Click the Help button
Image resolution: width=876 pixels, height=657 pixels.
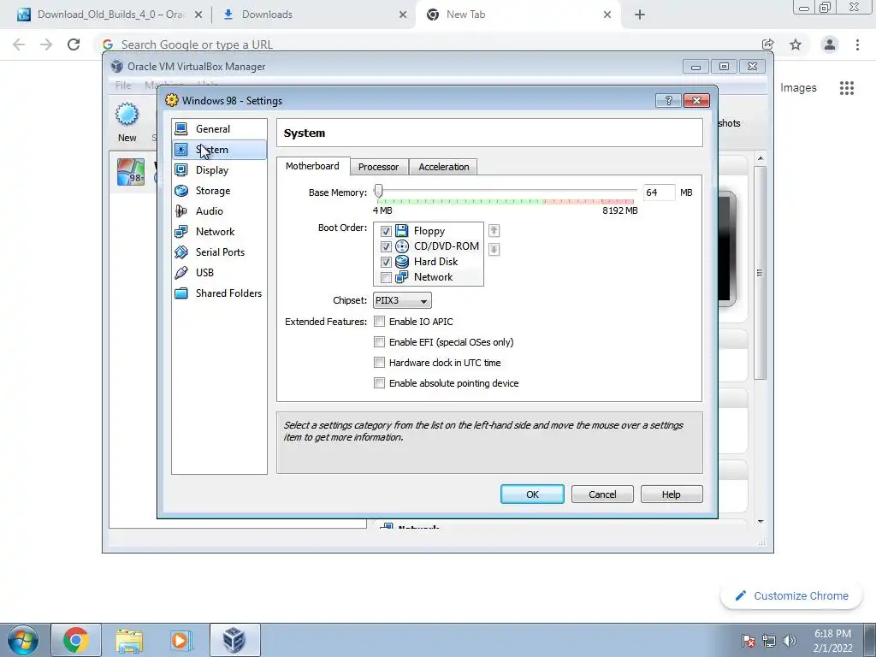[672, 494]
